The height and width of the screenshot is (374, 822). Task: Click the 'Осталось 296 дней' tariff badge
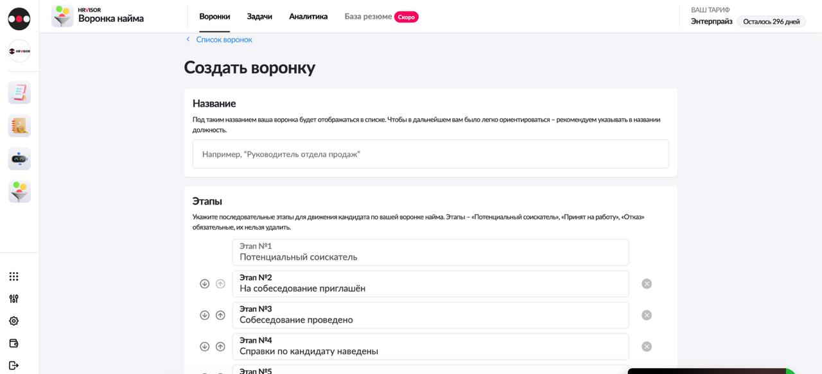(771, 22)
